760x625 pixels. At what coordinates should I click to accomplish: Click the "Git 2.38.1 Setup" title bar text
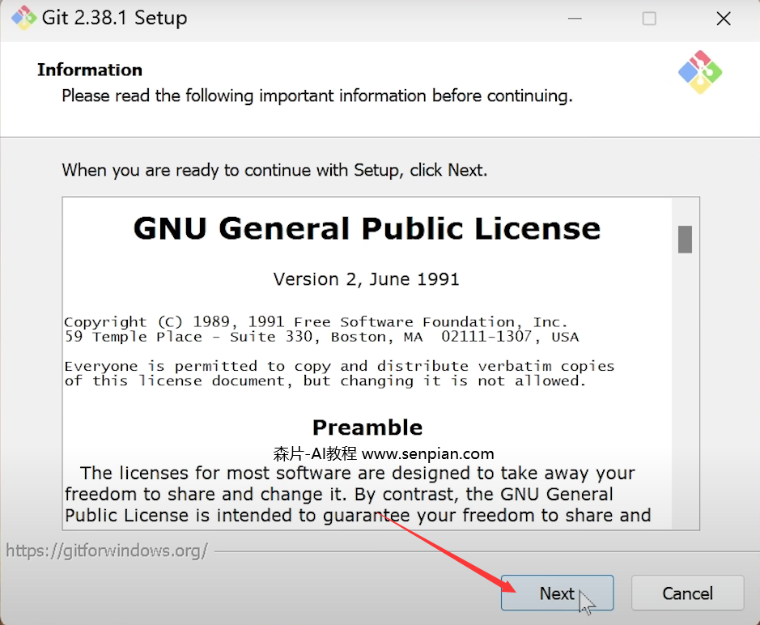coord(114,18)
